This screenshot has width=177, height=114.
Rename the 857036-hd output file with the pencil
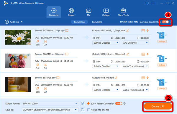coord(127,30)
